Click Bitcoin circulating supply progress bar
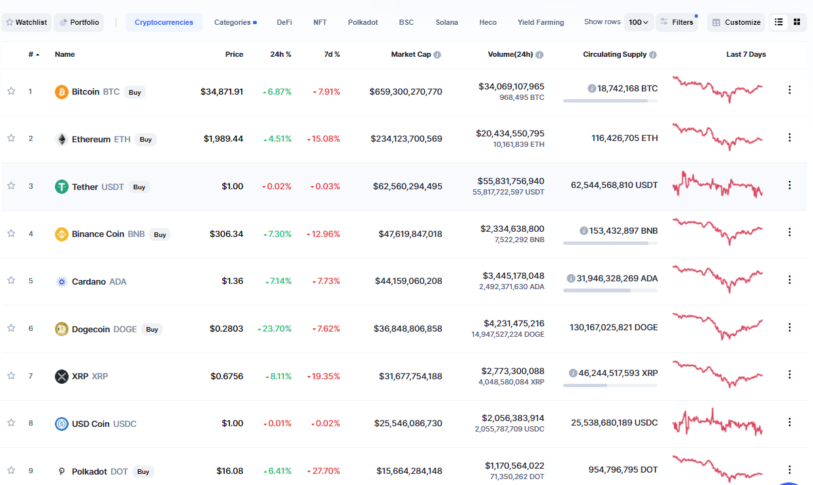Image resolution: width=813 pixels, height=485 pixels. 610,101
